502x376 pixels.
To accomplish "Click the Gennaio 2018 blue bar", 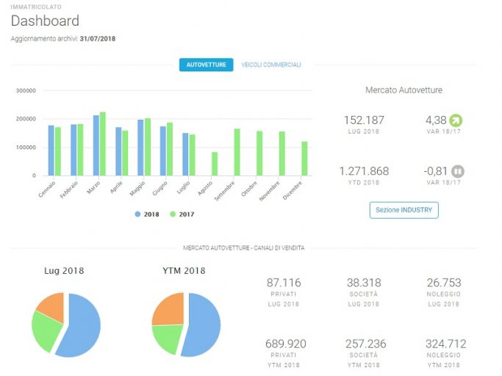I will pos(51,151).
